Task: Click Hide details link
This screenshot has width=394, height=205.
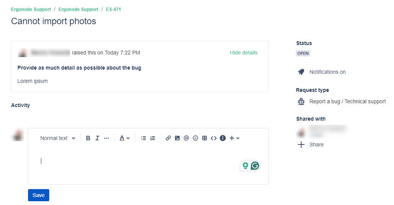Action: [244, 53]
